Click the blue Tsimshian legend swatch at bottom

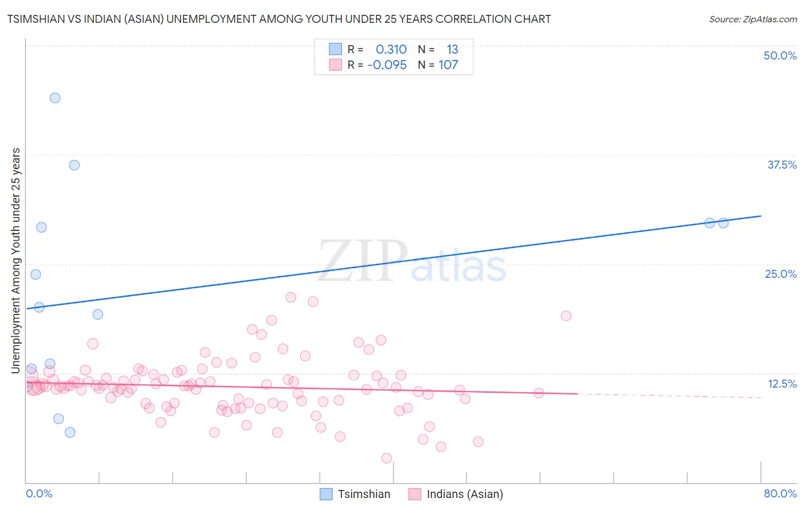tap(326, 494)
